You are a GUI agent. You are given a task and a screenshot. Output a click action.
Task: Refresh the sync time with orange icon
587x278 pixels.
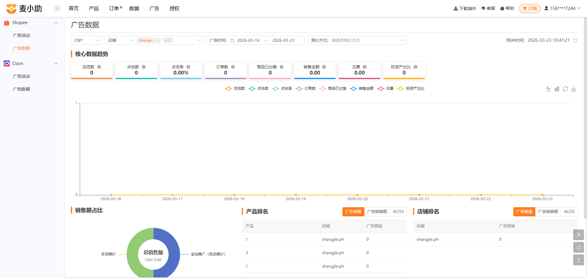pyautogui.click(x=575, y=40)
